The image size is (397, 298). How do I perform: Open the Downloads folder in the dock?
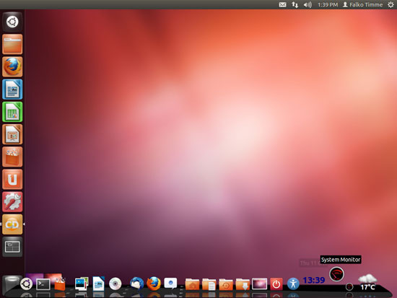coord(243,284)
